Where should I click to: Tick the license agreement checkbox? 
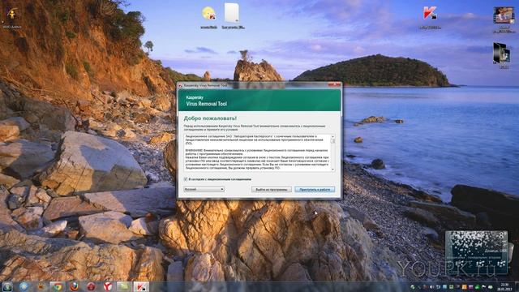186,179
